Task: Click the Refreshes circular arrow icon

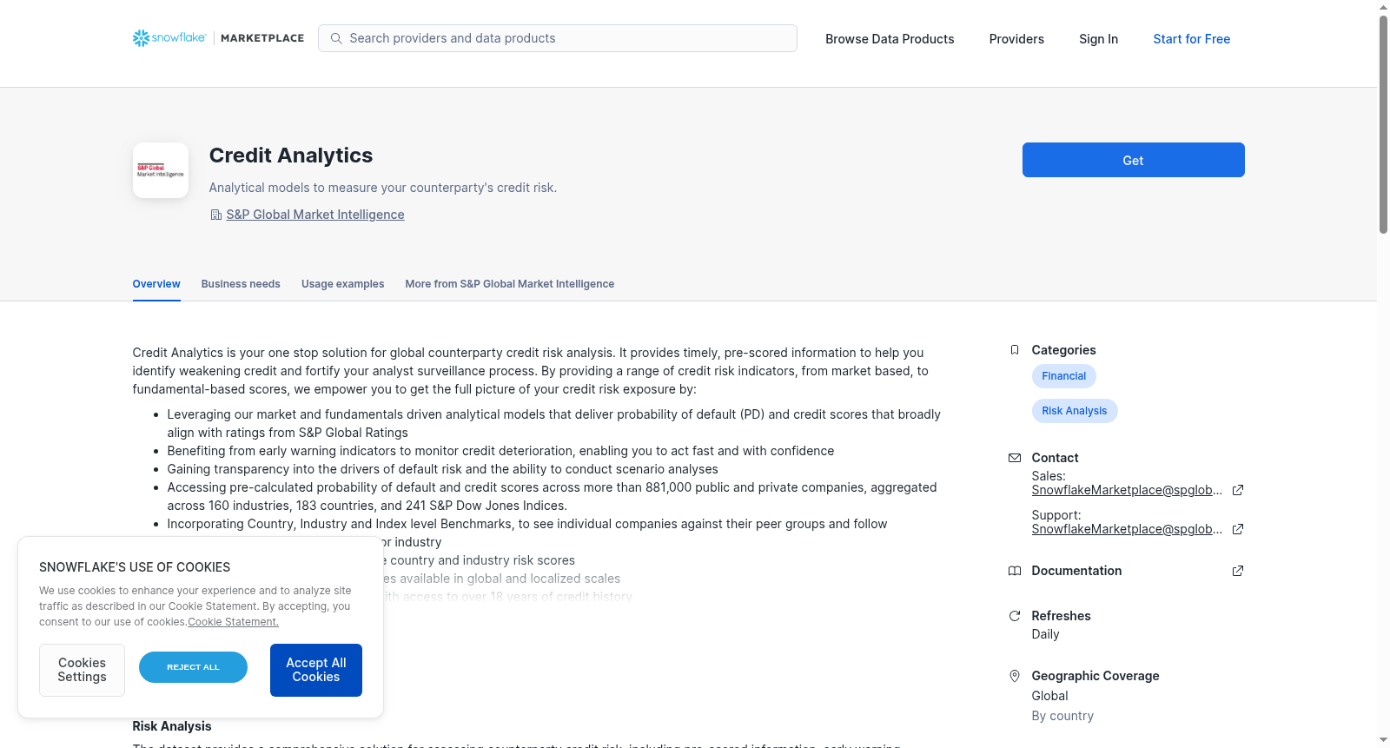Action: pos(1015,616)
